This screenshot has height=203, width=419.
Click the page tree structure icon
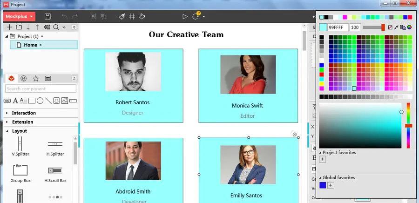point(47,27)
